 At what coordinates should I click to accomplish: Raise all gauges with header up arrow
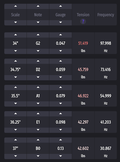pos(61,6)
